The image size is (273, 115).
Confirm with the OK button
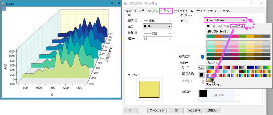coord(176,110)
